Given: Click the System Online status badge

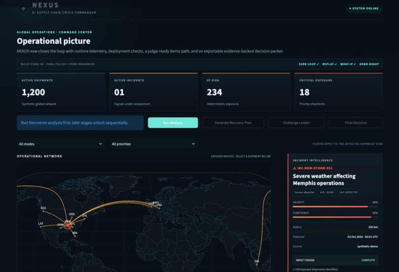Looking at the screenshot, I should [364, 8].
